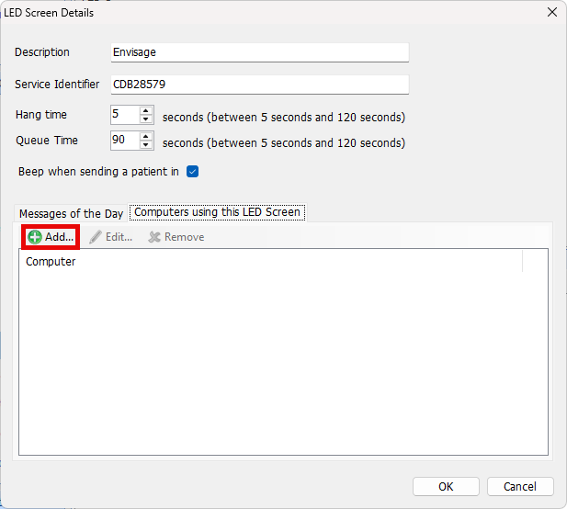Click the 'Beep when sending a patient in' label text
The image size is (567, 509).
click(98, 172)
